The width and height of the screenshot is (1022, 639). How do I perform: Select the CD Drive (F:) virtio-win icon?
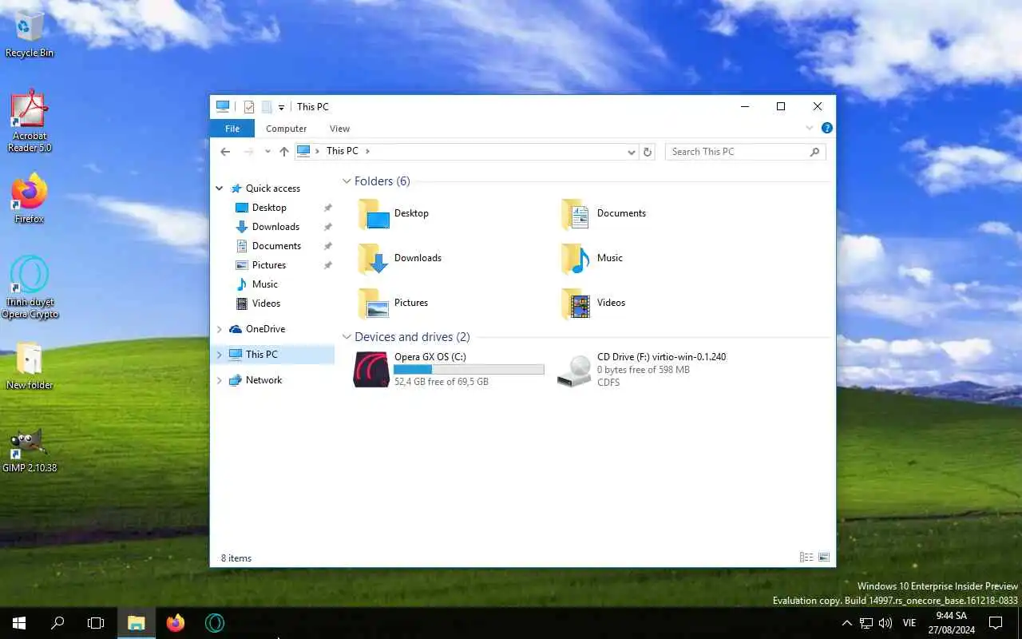click(x=574, y=370)
